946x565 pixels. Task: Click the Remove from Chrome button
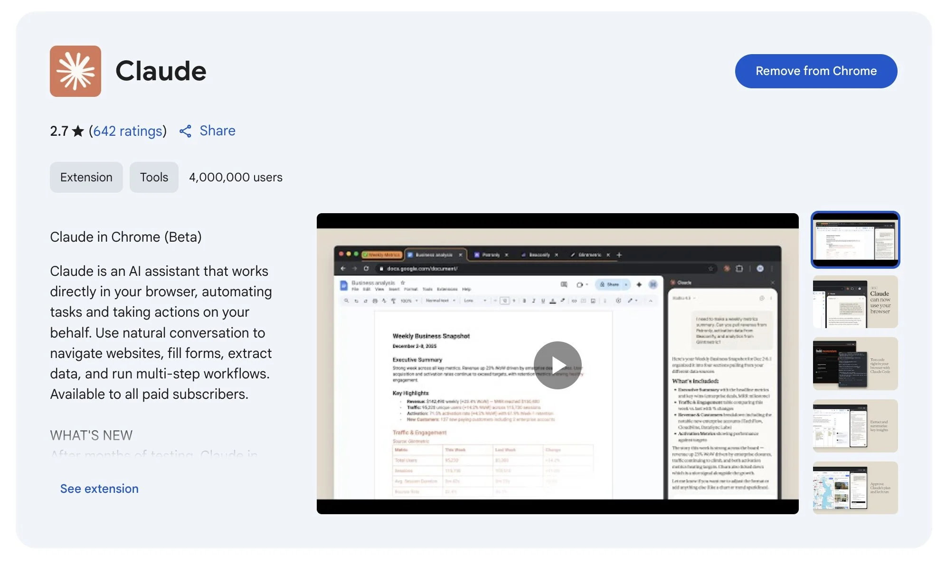pyautogui.click(x=815, y=71)
